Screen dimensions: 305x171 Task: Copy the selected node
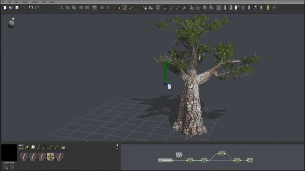coord(68,8)
